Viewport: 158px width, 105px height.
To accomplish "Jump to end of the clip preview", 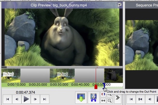I will click(x=45, y=99).
